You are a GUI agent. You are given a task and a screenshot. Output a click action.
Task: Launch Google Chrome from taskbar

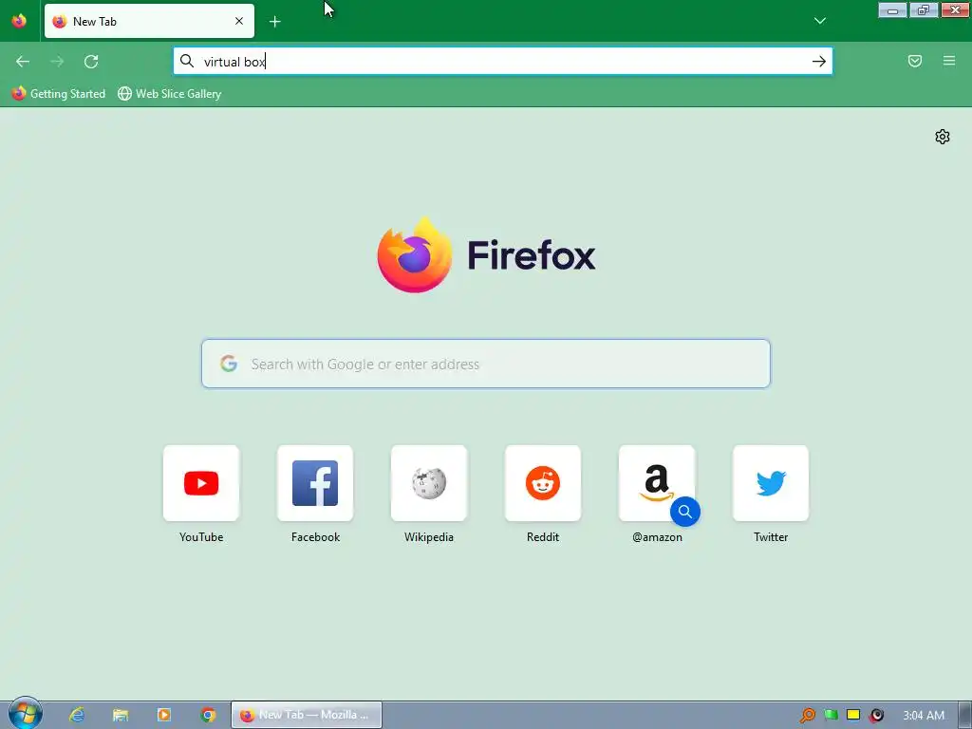click(x=208, y=715)
